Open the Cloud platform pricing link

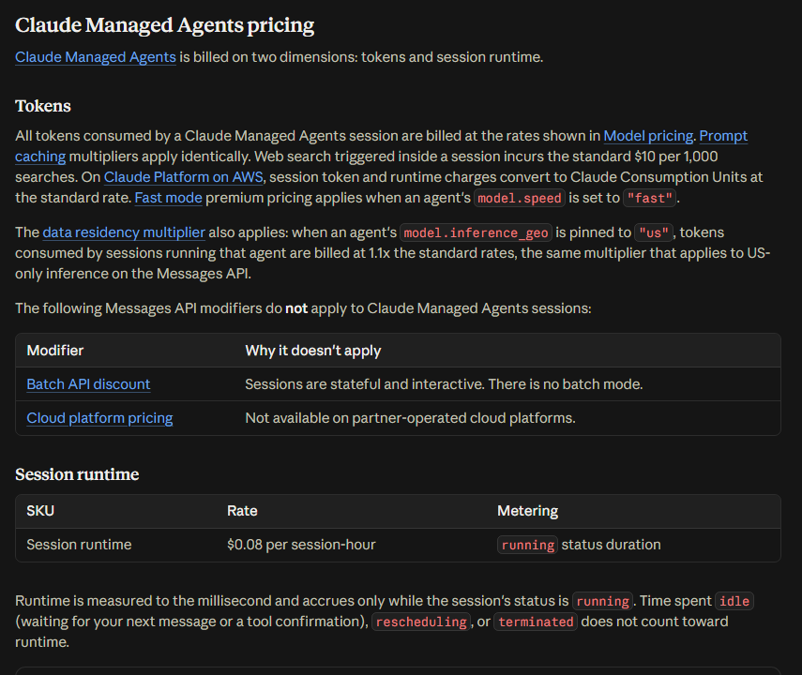[x=99, y=418]
